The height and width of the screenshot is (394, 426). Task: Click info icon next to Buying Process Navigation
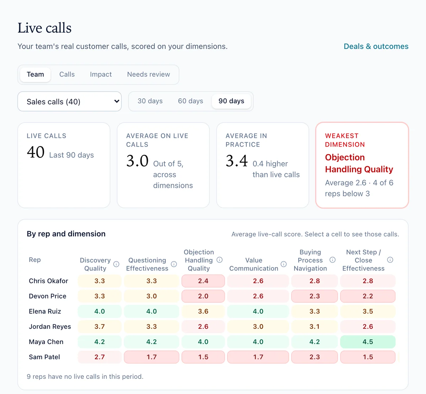click(x=333, y=260)
